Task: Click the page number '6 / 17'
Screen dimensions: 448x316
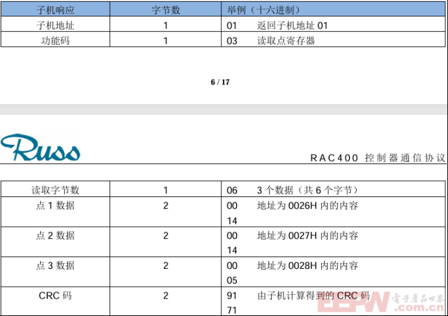Action: click(220, 82)
